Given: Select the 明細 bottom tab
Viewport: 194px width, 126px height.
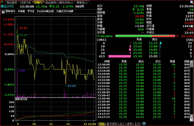Looking at the screenshot, I should 102,124.
